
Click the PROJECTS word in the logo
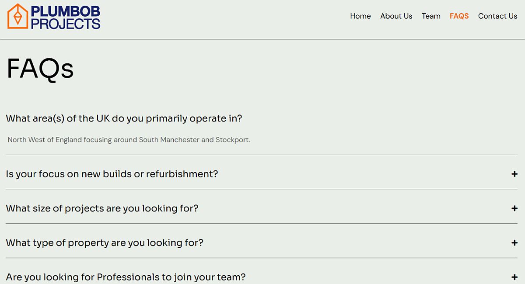pyautogui.click(x=66, y=23)
